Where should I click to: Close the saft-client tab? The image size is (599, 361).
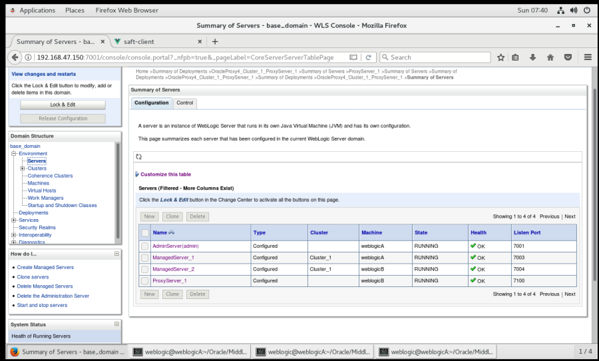click(x=200, y=42)
